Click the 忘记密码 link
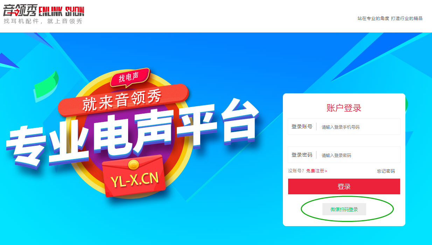 (x=386, y=171)
